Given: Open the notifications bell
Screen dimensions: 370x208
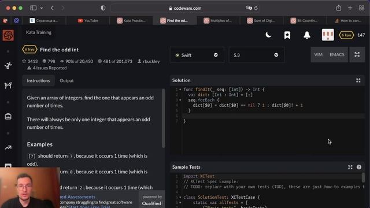Looking at the screenshot, I should (x=307, y=35).
